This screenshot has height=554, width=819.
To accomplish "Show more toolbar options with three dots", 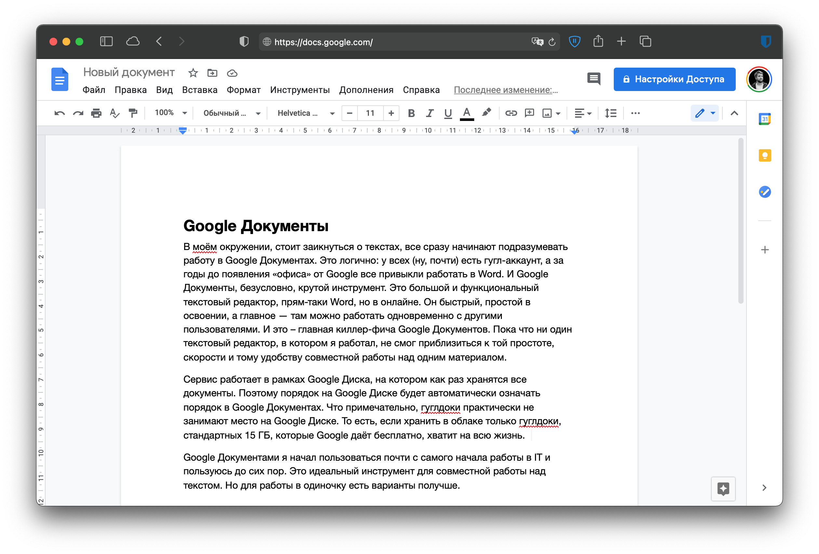I will (x=636, y=113).
